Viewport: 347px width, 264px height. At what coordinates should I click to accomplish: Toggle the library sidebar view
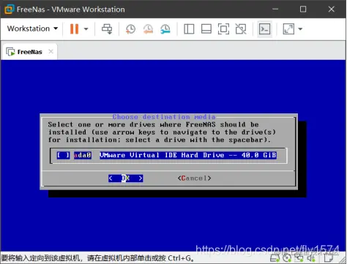point(189,29)
